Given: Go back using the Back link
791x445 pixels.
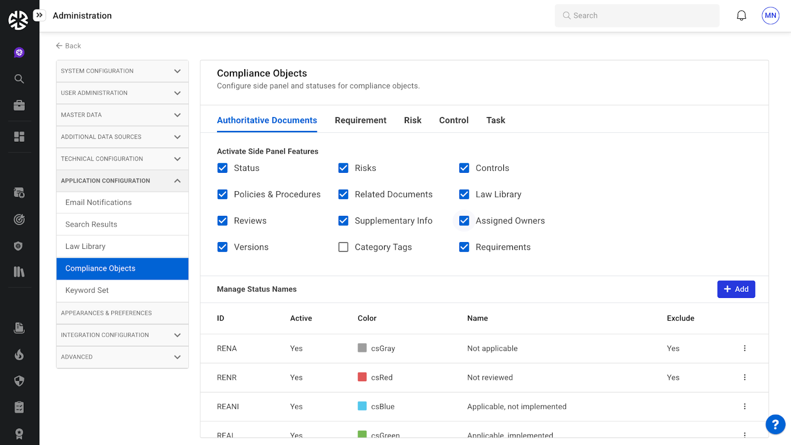Looking at the screenshot, I should point(68,46).
